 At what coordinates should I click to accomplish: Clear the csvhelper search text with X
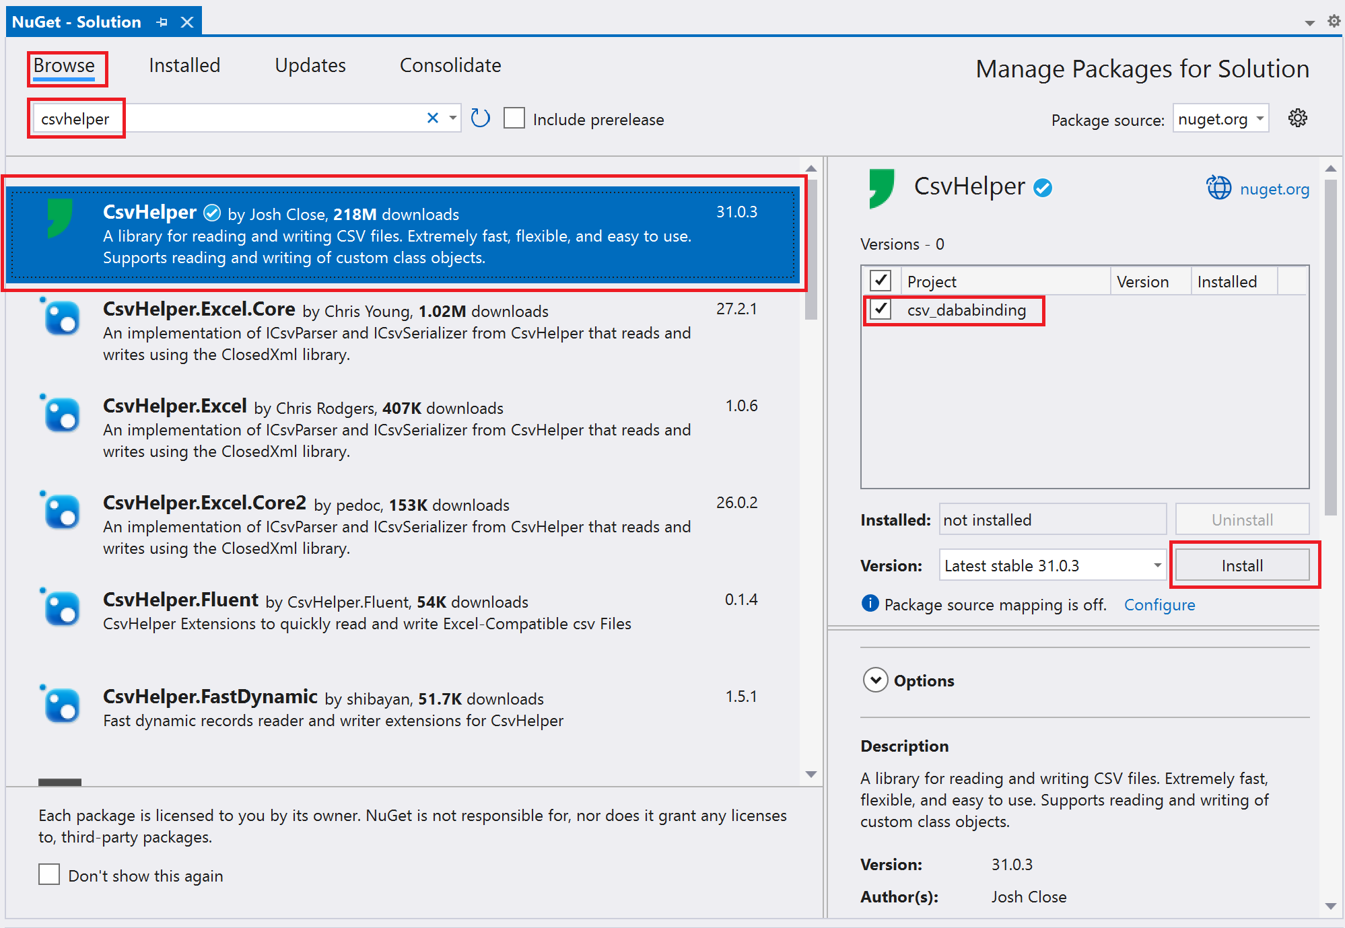(433, 118)
